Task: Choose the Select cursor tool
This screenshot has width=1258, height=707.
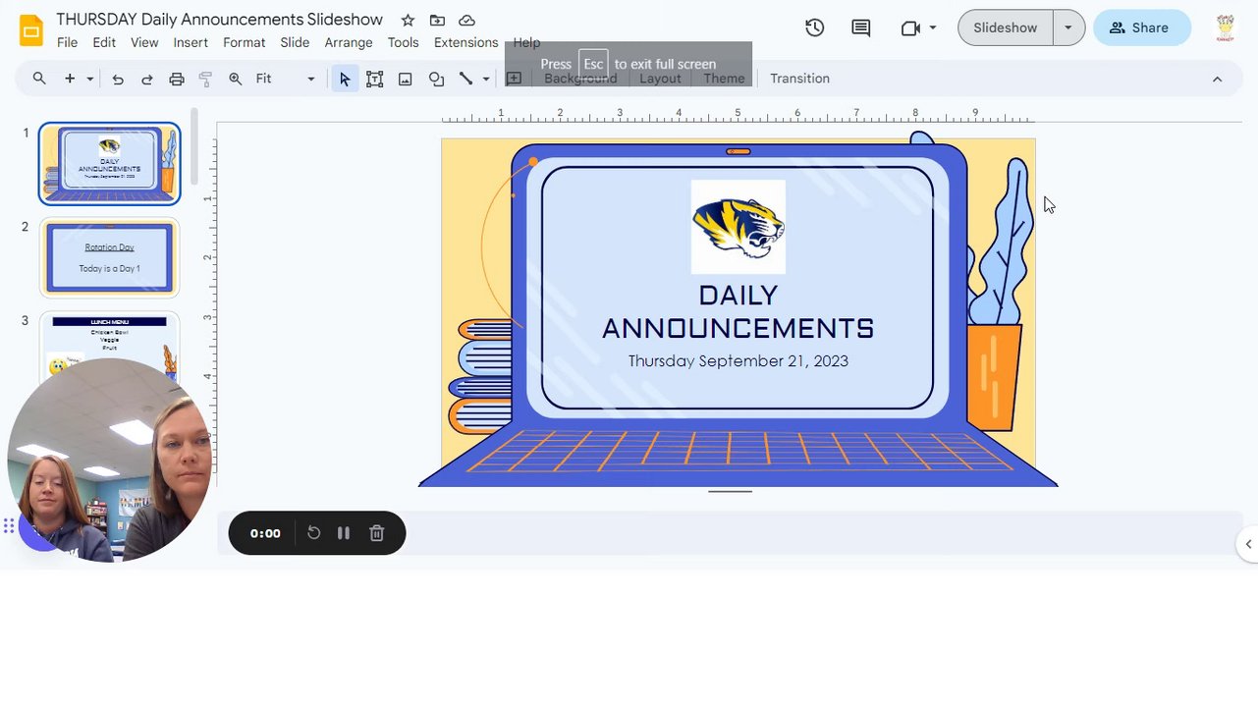Action: (x=344, y=79)
